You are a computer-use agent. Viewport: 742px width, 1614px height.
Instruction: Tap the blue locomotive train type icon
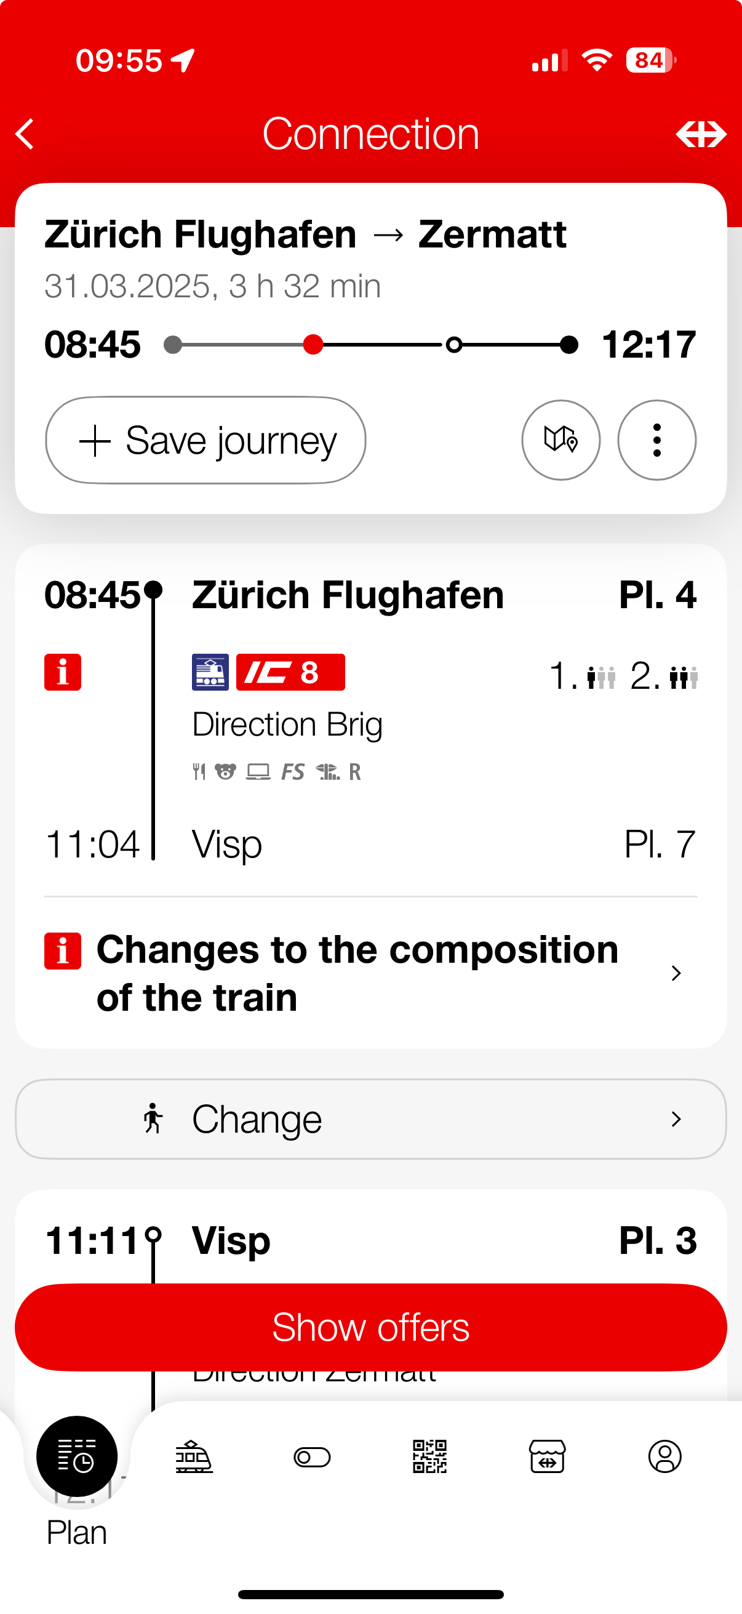pyautogui.click(x=210, y=672)
